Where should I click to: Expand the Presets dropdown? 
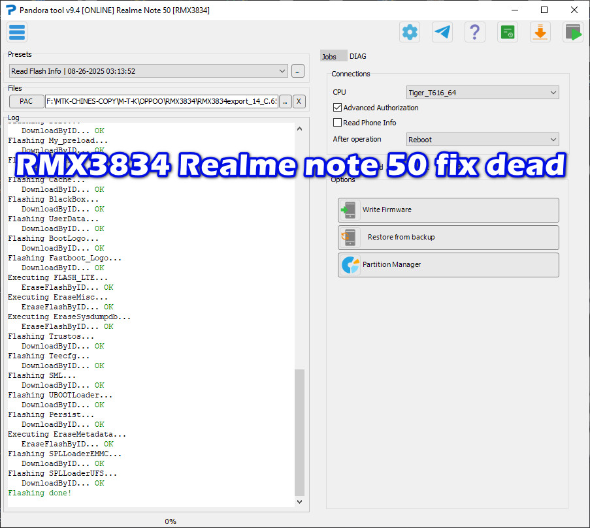click(282, 71)
